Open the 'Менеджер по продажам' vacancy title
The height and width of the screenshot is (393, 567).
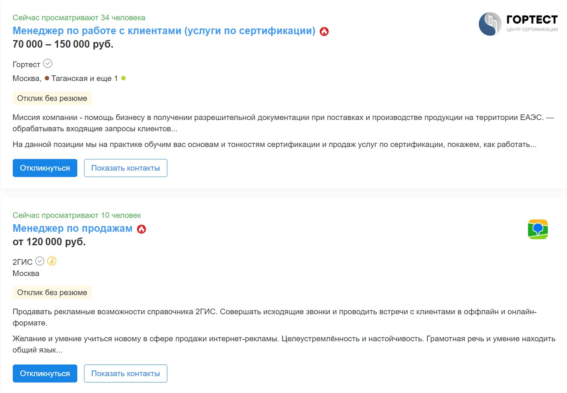pos(72,228)
